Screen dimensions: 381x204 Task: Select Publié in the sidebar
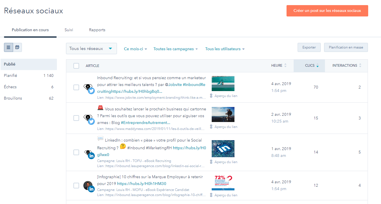coord(29,64)
